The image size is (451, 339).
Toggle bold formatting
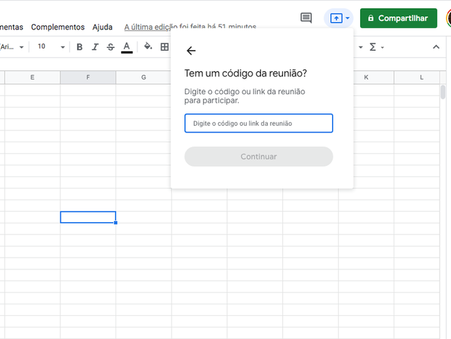point(80,47)
